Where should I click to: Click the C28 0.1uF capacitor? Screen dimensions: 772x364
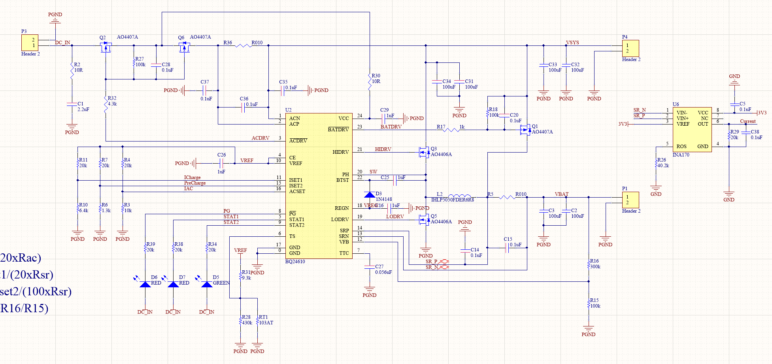click(x=156, y=65)
